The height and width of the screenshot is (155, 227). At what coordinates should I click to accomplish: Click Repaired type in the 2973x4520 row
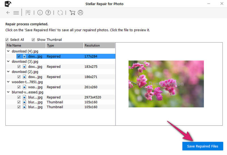pyautogui.click(x=54, y=97)
